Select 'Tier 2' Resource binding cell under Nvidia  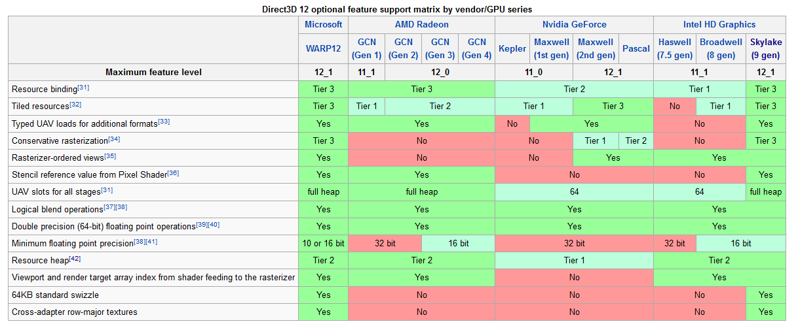pyautogui.click(x=575, y=89)
